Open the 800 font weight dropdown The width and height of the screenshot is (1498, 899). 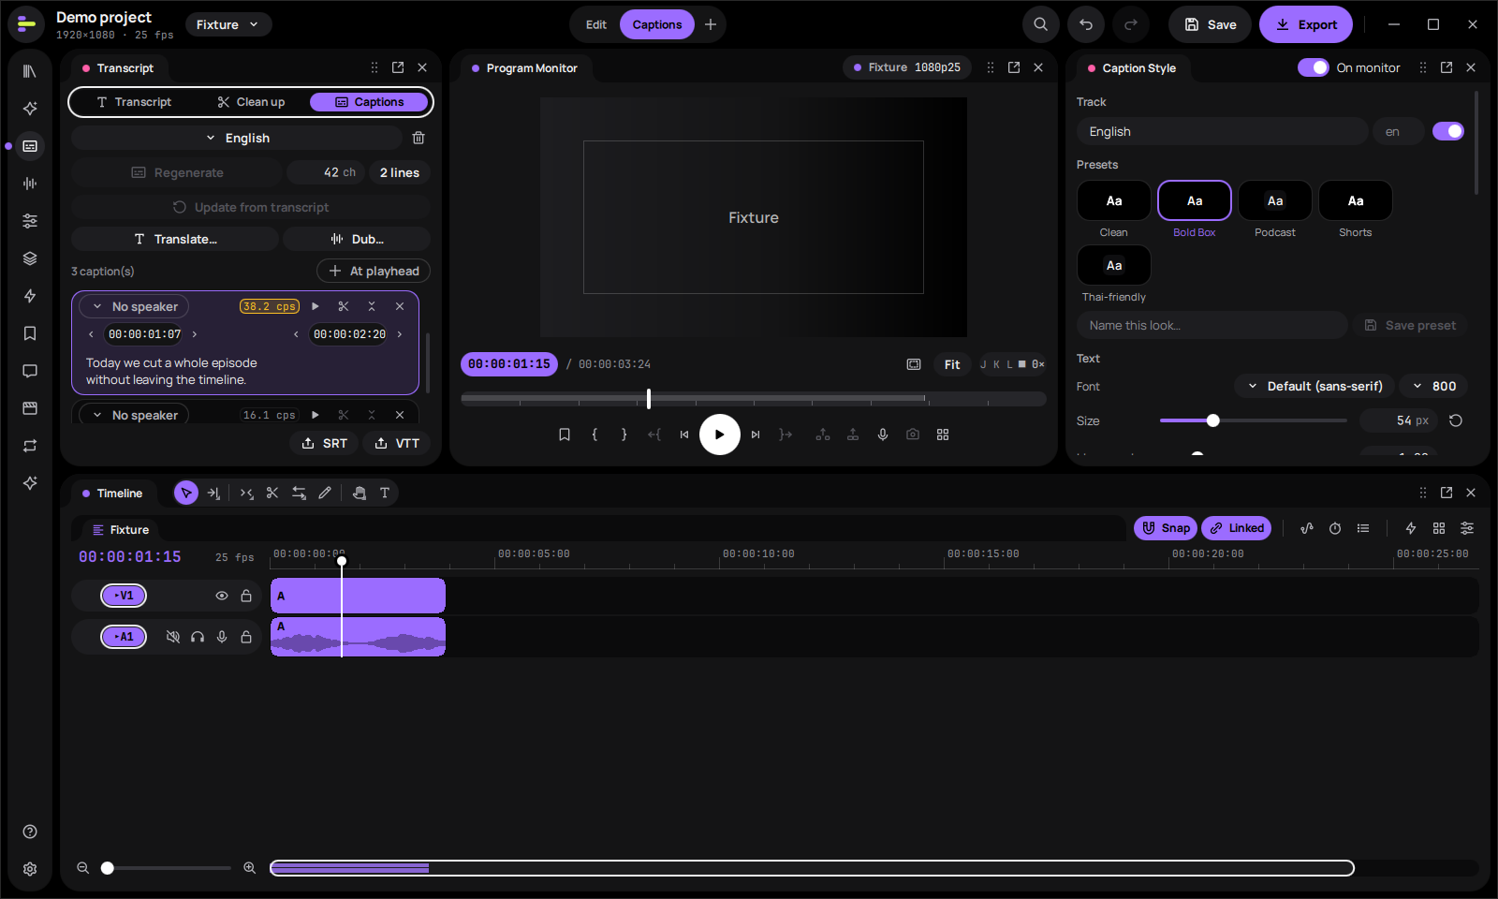coord(1434,386)
